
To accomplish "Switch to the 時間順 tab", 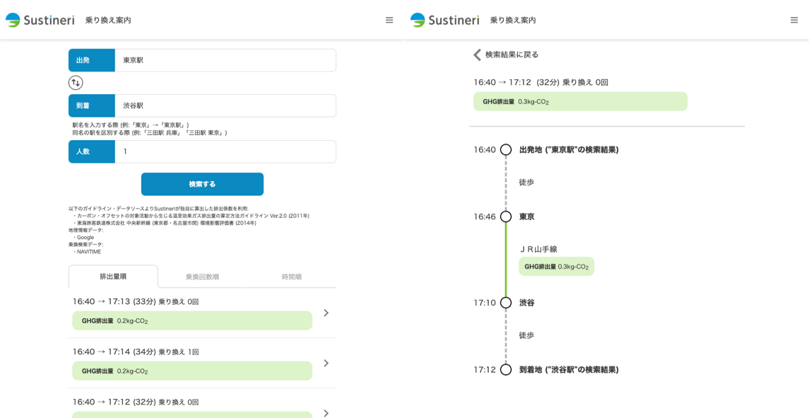I will (x=291, y=277).
